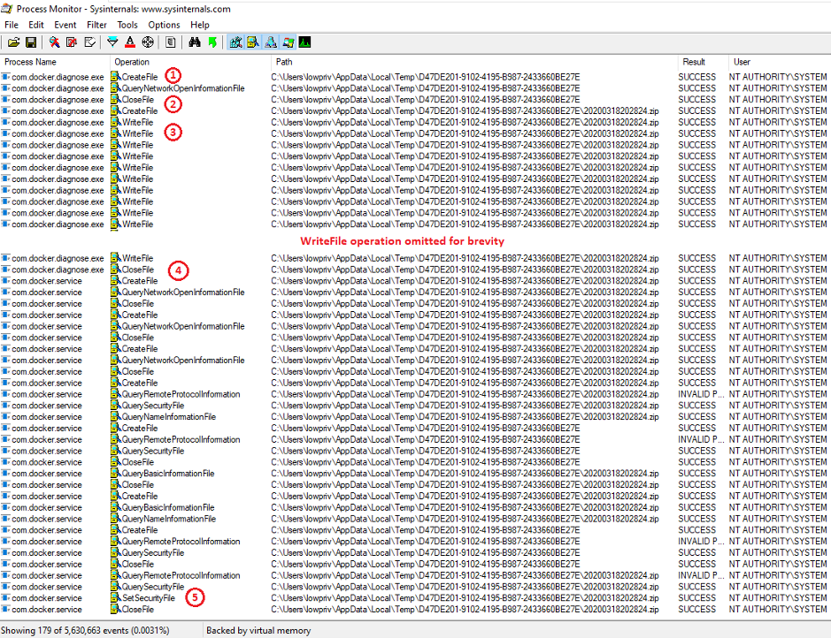
Task: Select the com.docker.diagnose.exe QueryNetworkOpenInformationFile row
Action: (x=416, y=88)
